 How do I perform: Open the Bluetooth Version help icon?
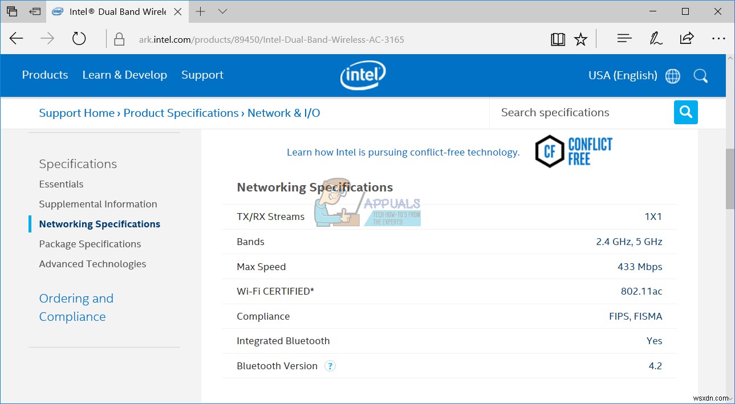330,366
